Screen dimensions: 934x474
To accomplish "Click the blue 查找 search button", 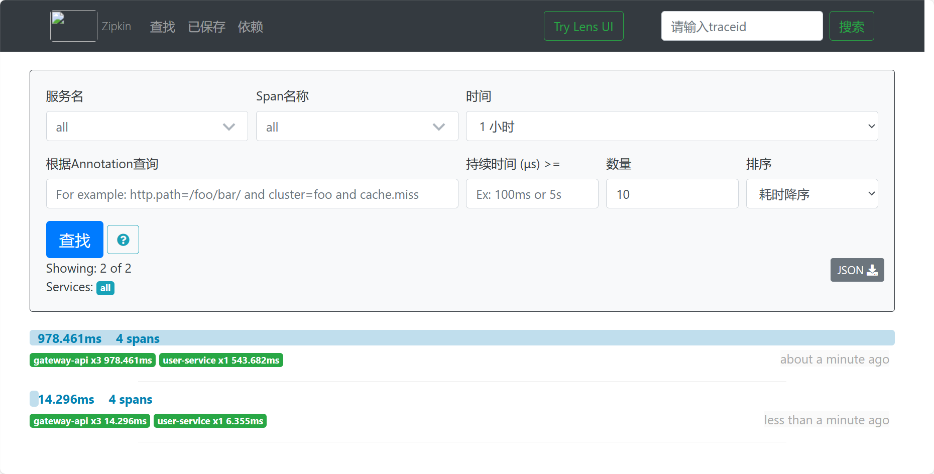I will pos(75,240).
